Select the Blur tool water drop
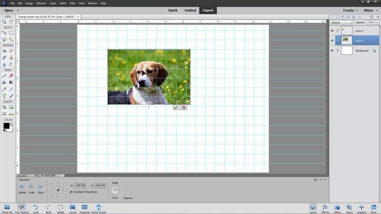The height and width of the screenshot is (214, 381). (x=4, y=64)
